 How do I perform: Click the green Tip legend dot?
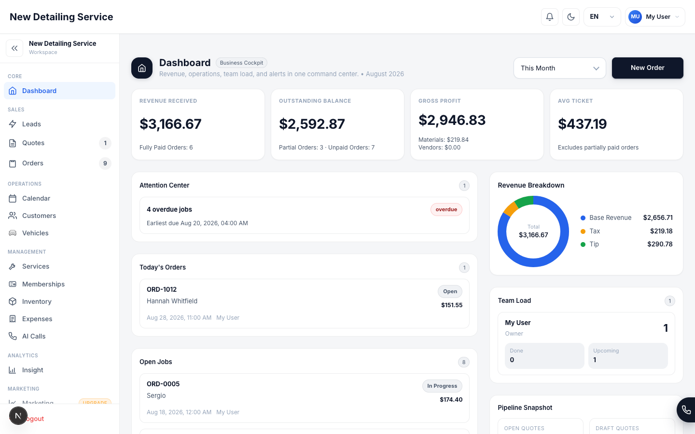[x=583, y=244]
